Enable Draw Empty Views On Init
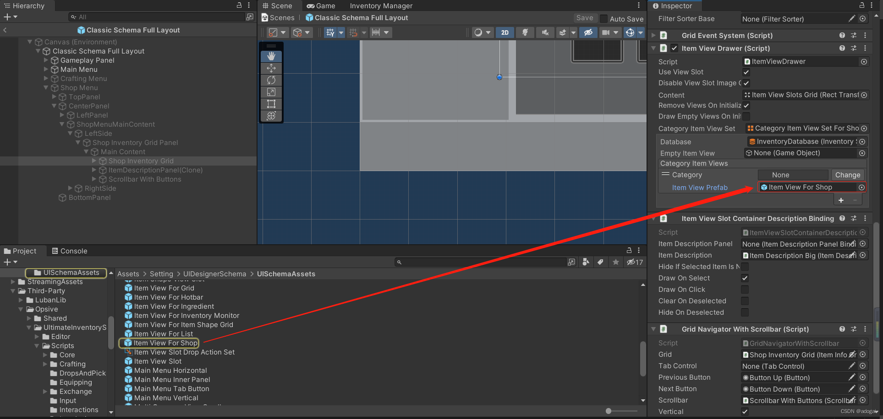 746,116
